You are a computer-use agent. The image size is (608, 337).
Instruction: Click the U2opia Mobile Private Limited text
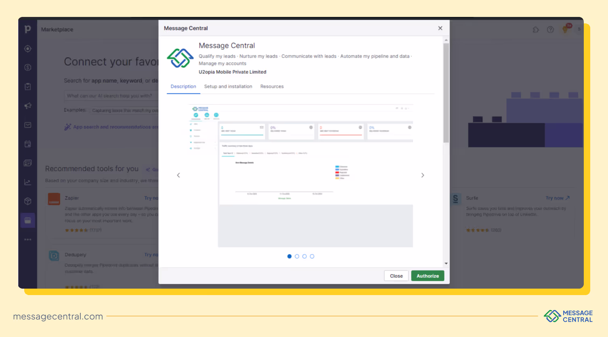tap(233, 72)
